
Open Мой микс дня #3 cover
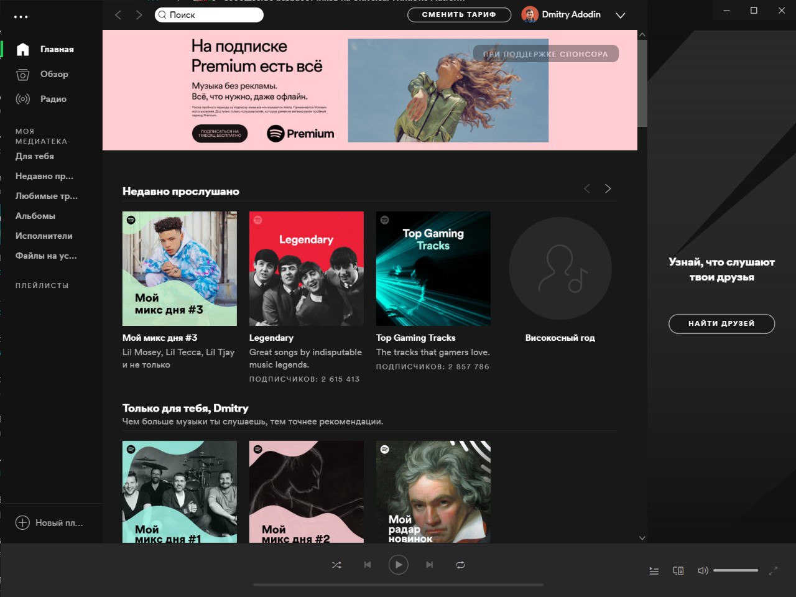click(180, 269)
